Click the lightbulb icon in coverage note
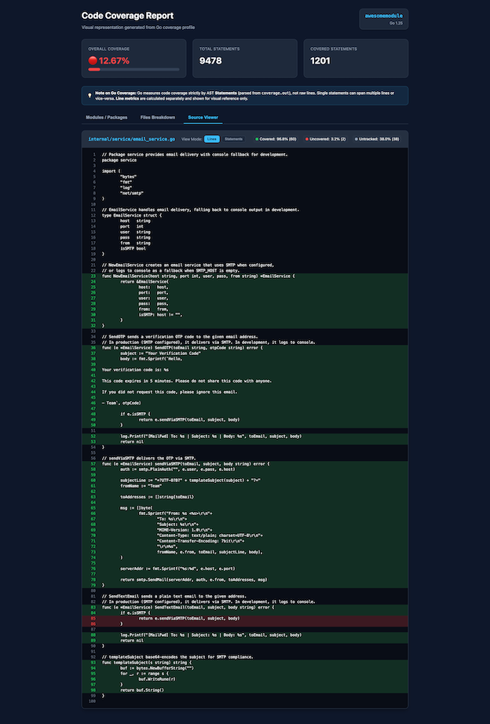This screenshot has height=724, width=490. [90, 96]
